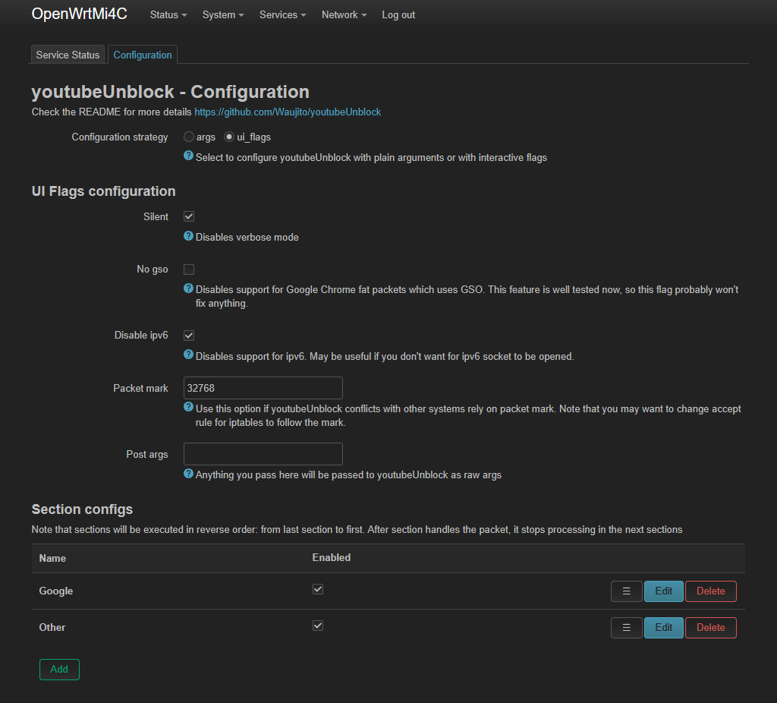Select the ui_flags configuration strategy
This screenshot has height=703, width=777.
pos(229,137)
